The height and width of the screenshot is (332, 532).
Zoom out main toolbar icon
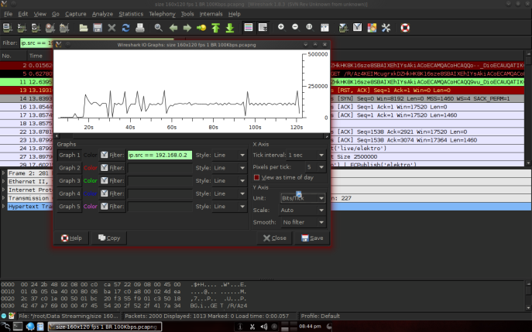click(295, 27)
